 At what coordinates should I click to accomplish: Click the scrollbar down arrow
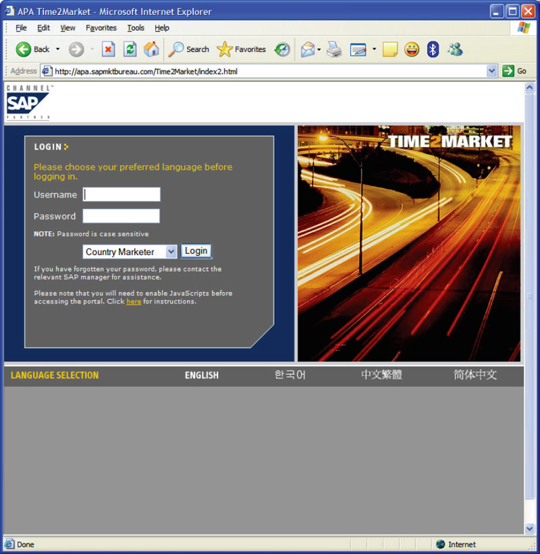click(529, 529)
